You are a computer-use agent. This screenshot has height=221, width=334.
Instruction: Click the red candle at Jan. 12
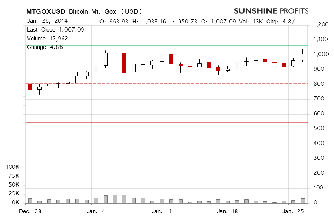[171, 59]
